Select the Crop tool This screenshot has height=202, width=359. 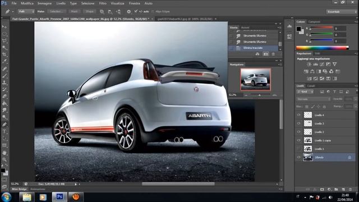pyautogui.click(x=4, y=54)
